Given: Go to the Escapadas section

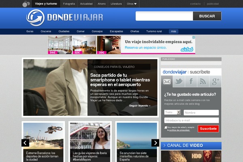Looking at the screenshot, I should tap(117, 32).
